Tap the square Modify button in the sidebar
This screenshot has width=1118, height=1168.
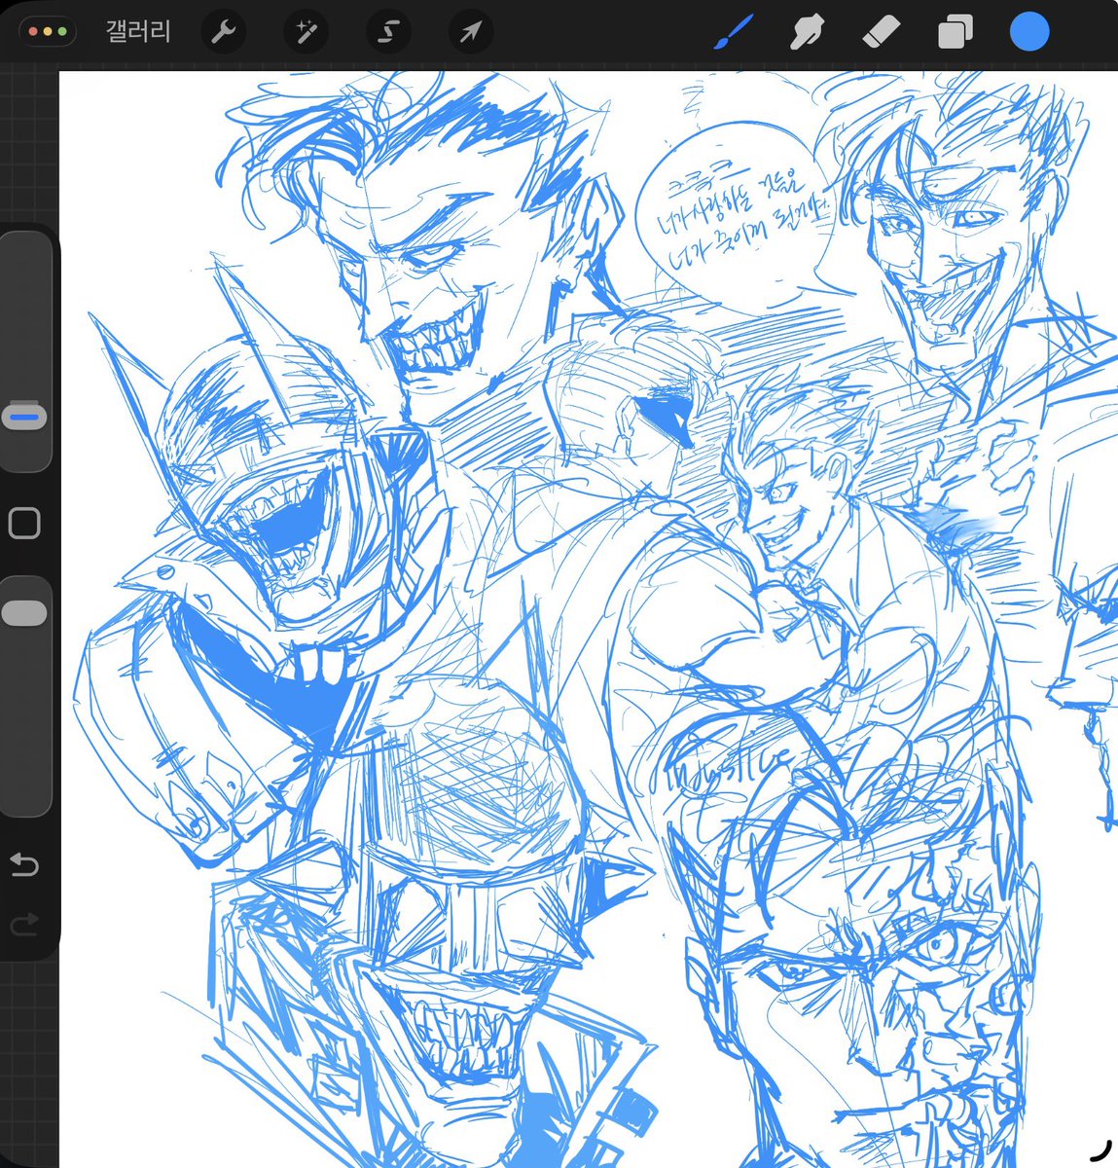(x=24, y=523)
